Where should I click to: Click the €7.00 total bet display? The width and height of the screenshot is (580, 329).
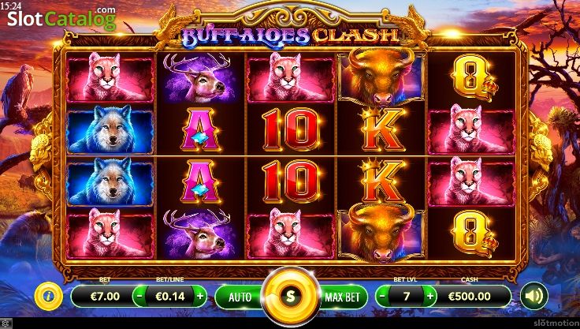105,296
